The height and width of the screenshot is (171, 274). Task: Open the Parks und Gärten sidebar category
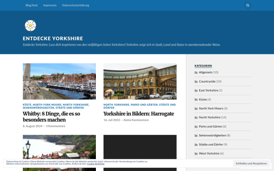click(211, 126)
